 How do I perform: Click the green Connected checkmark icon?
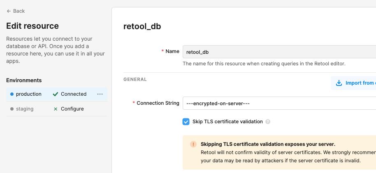coord(56,94)
